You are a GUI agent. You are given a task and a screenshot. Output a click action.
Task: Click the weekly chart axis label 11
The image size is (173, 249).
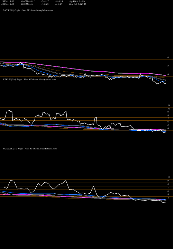pos(169,105)
